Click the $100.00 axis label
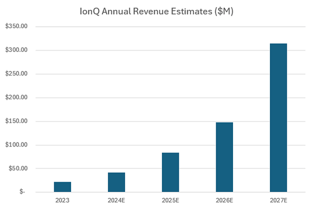314x208 pixels. tap(16, 145)
